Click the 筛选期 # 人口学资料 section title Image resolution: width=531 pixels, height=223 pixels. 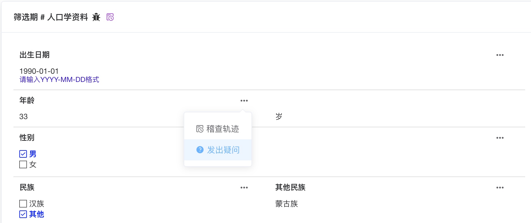pyautogui.click(x=50, y=17)
